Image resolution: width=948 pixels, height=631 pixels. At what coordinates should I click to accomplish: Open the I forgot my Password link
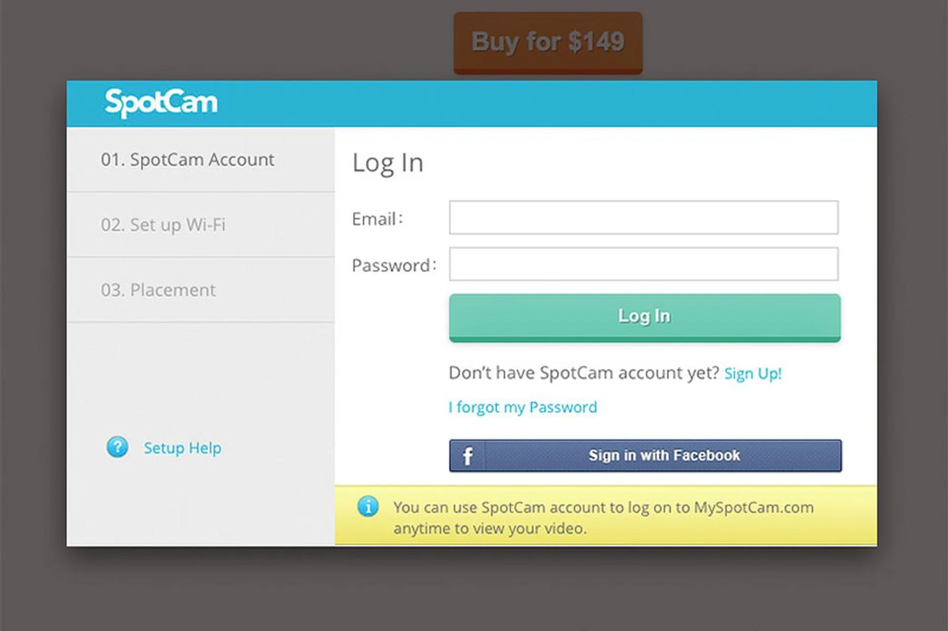[x=523, y=407]
